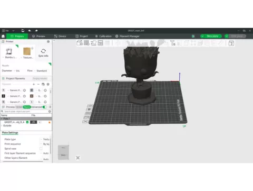Click the search plate, object and part field
This screenshot has height=191, width=253.
26,112
